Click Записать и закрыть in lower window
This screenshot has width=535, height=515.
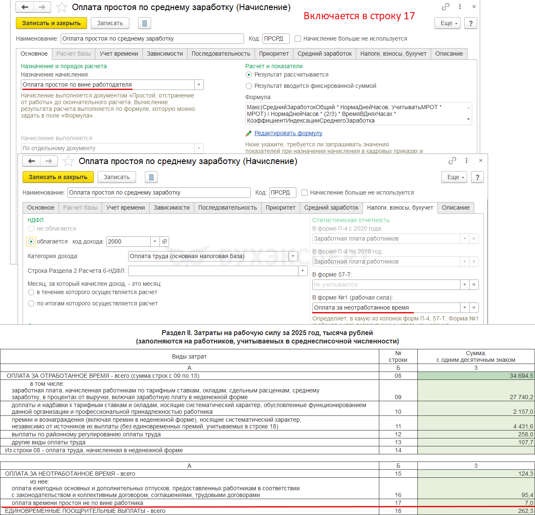pos(58,177)
